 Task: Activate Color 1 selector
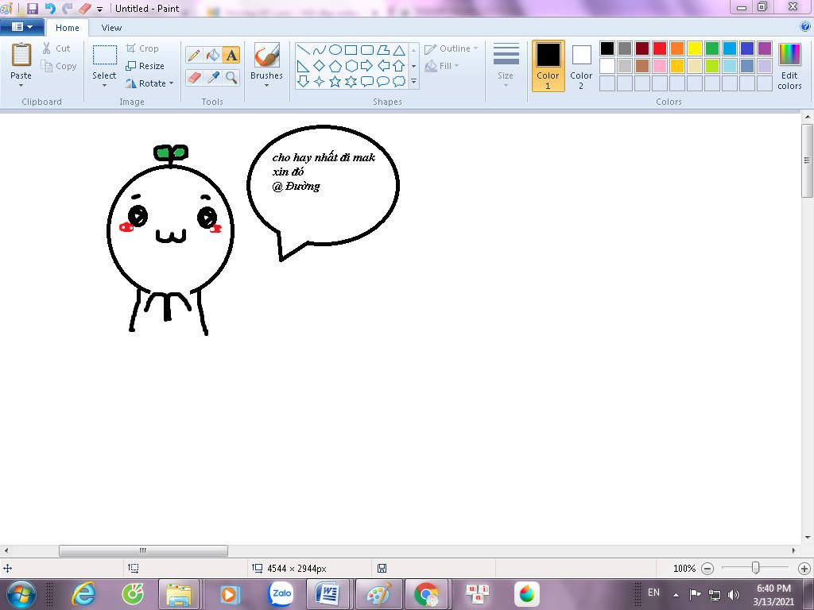click(548, 67)
